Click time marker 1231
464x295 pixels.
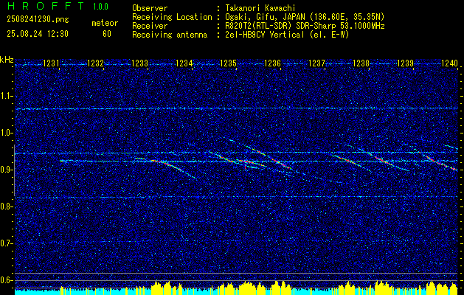tap(51, 63)
